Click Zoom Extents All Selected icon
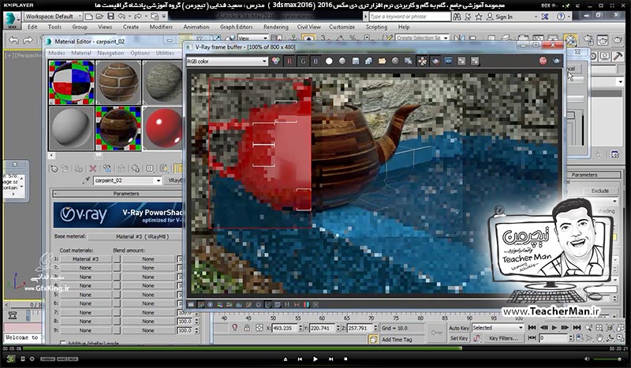 tap(620, 328)
